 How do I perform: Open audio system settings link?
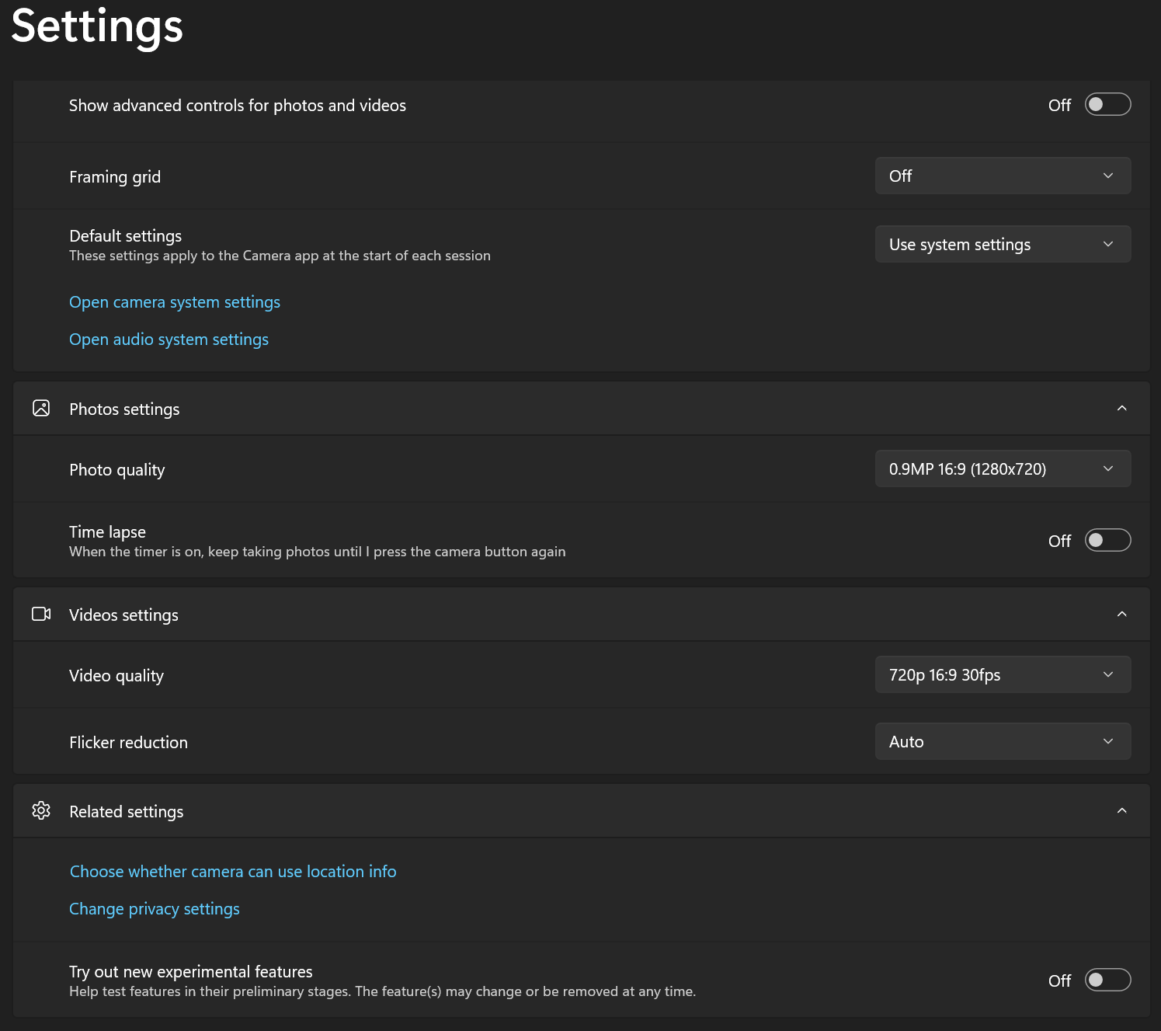169,340
